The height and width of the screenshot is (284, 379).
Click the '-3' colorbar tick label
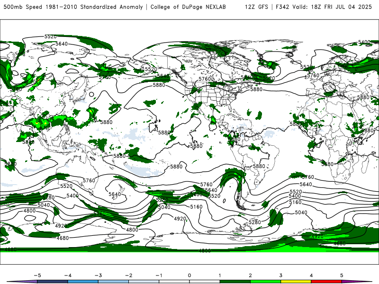98,275
